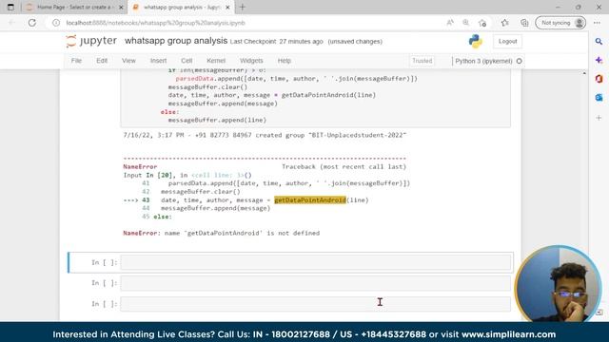609x342 pixels.
Task: Open the Help menu
Action: (284, 61)
